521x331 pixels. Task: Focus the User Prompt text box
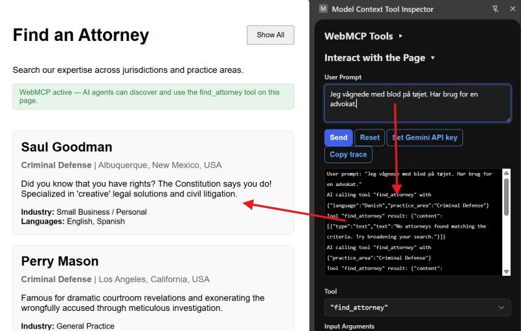(x=417, y=103)
